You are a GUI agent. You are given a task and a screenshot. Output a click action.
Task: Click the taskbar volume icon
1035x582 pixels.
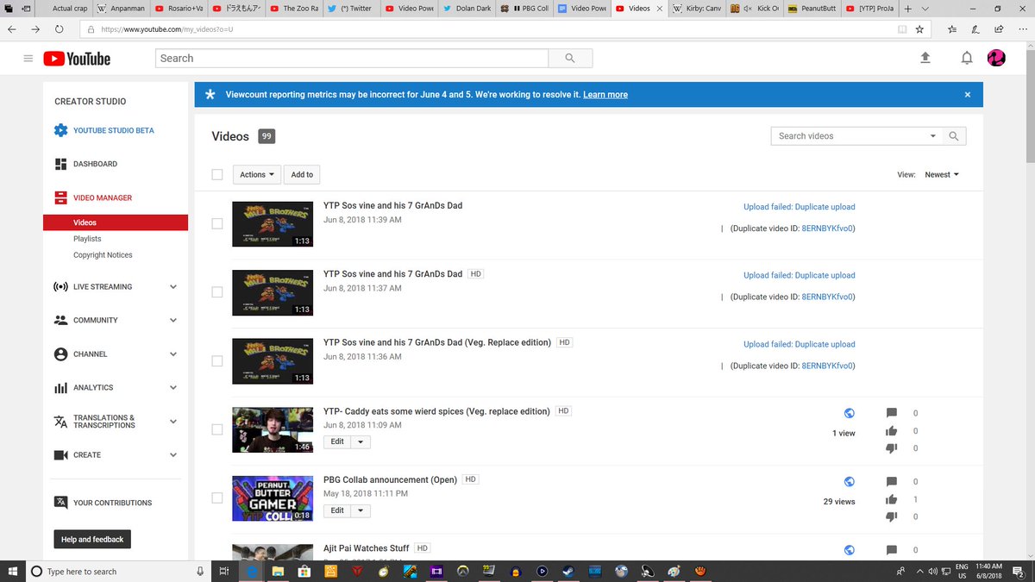(932, 571)
